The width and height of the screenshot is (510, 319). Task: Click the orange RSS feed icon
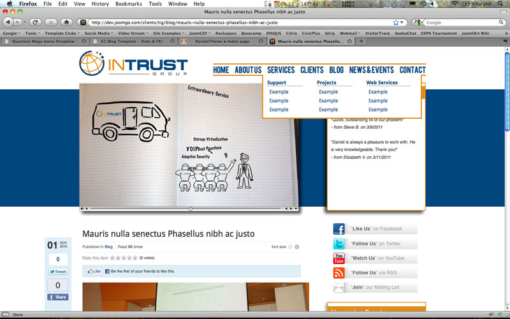pos(339,273)
